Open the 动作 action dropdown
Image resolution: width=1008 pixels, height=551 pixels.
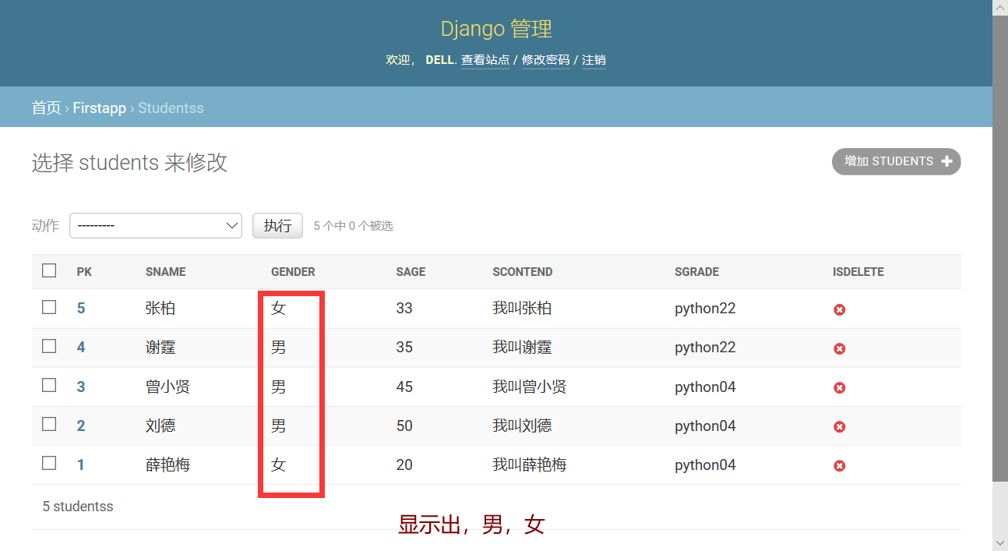(156, 225)
